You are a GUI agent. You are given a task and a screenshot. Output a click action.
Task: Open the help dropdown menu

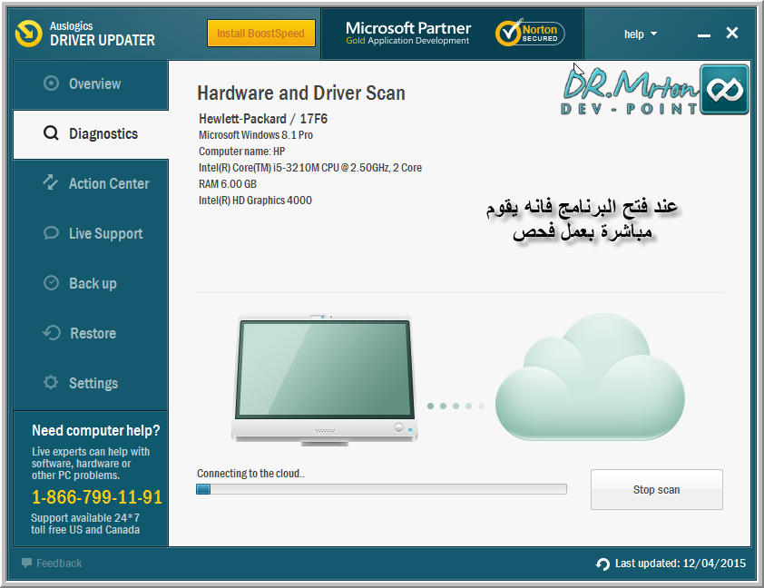[641, 34]
